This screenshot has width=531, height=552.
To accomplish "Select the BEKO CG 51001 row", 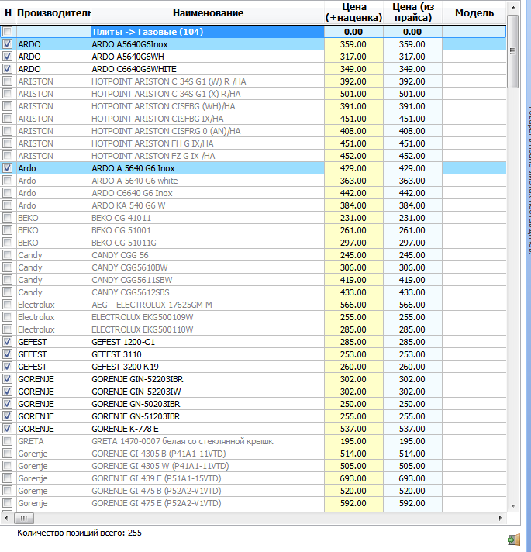I will 253,230.
